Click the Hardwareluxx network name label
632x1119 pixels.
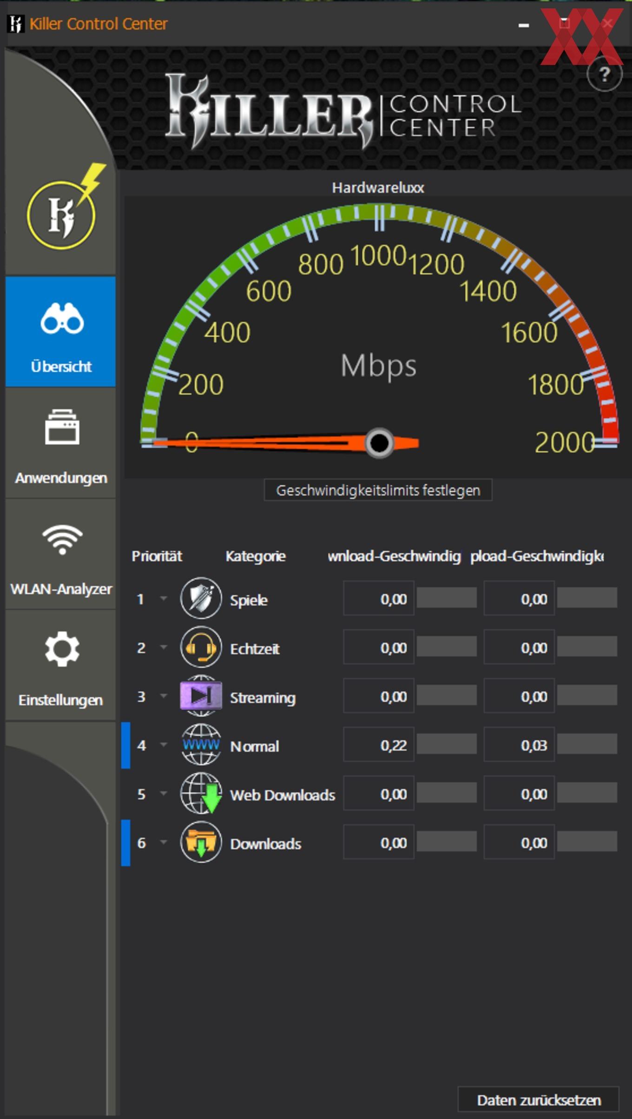pos(378,187)
